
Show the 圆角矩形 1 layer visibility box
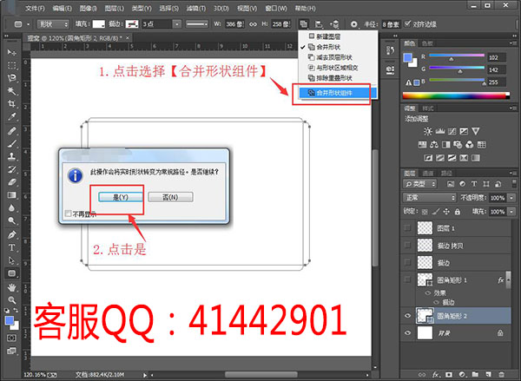coord(408,280)
